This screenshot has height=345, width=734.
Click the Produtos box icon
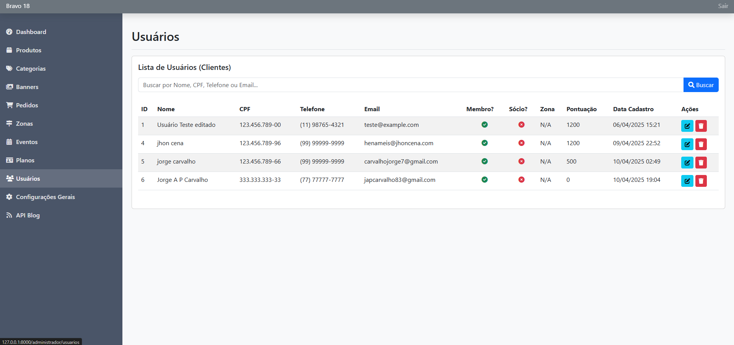click(x=9, y=50)
